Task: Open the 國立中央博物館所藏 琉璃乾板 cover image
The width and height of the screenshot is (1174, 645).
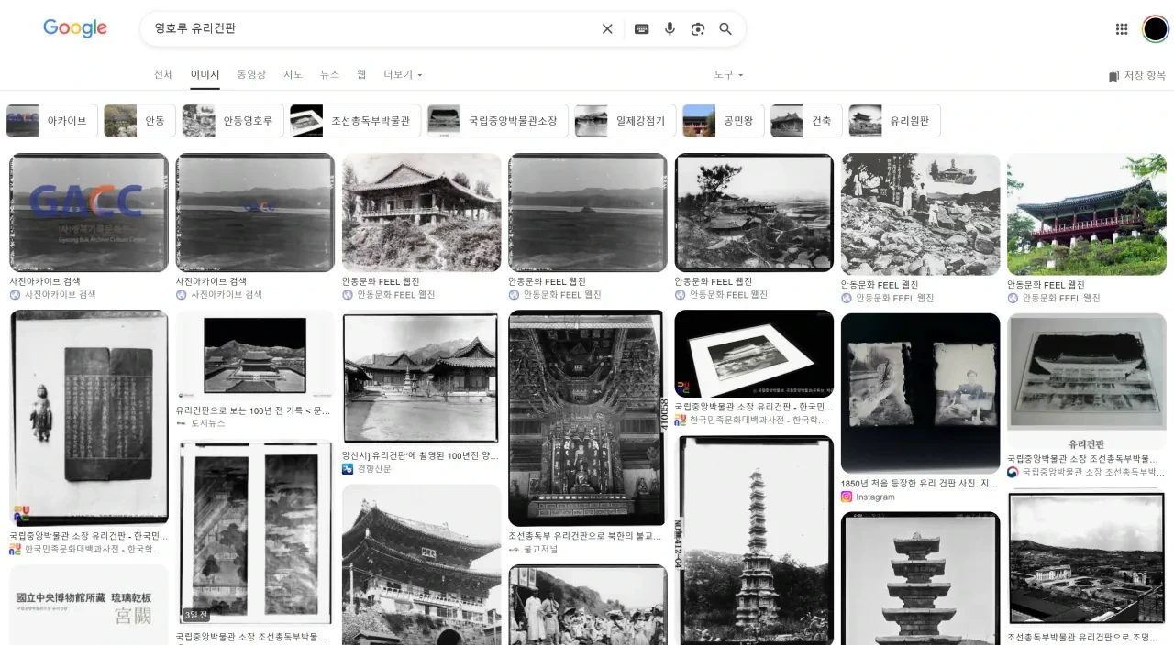Action: [89, 605]
